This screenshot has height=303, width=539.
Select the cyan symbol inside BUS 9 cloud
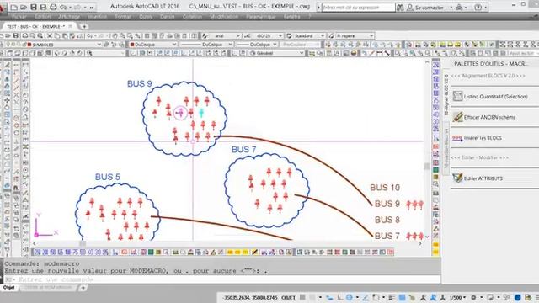201,113
